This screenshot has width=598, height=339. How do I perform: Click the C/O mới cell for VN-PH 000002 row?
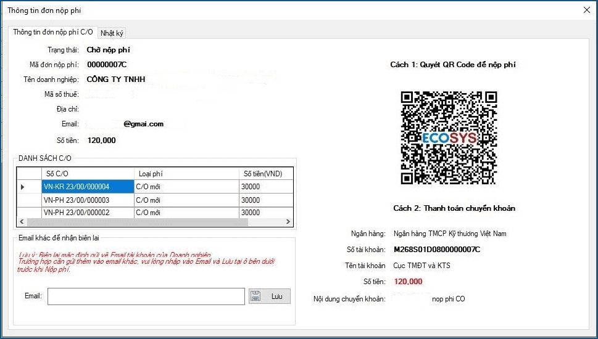coord(186,213)
